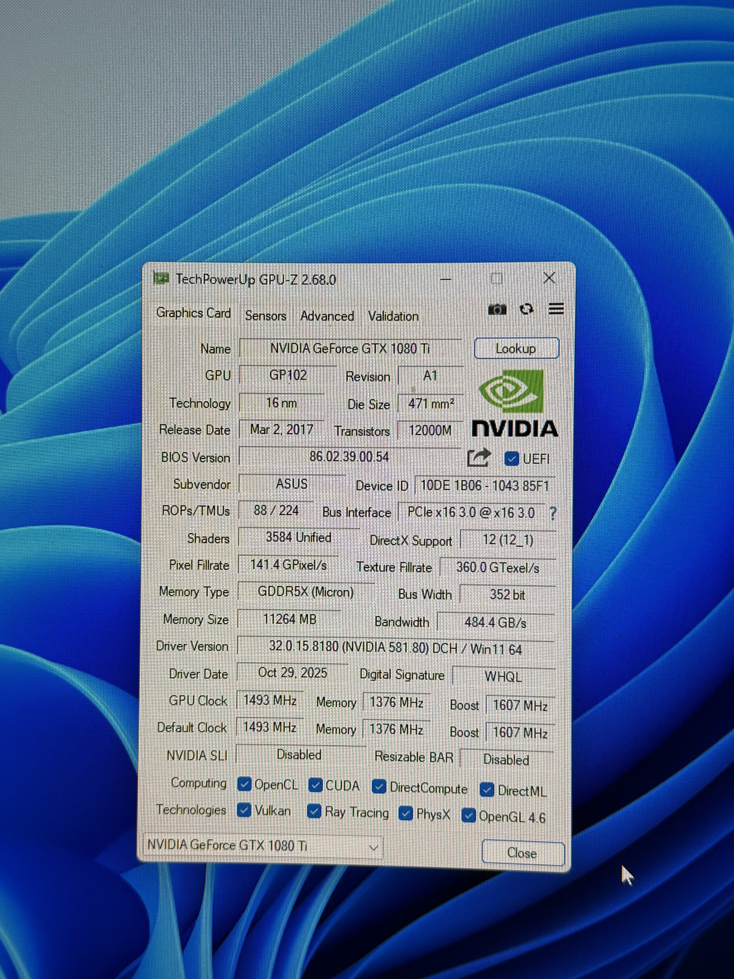Click the Driver Version field
Screen dimensions: 734x979
click(x=395, y=648)
